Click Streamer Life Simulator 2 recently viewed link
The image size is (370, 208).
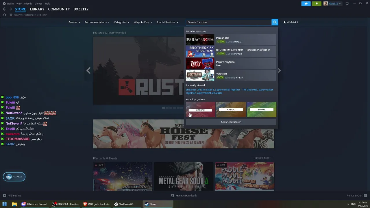(x=200, y=90)
